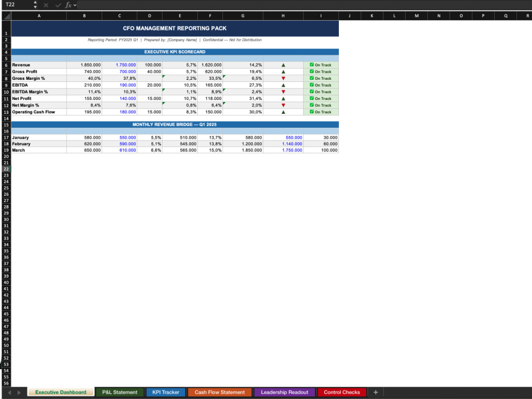Viewport: 532px width, 399px height.
Task: Select row 6 header
Action: [6, 65]
